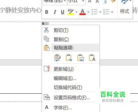Click the 宁静处安放内心 body text

coord(21,10)
